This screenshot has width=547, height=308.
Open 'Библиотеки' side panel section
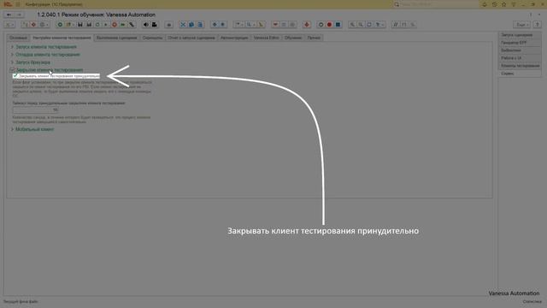[x=520, y=50]
